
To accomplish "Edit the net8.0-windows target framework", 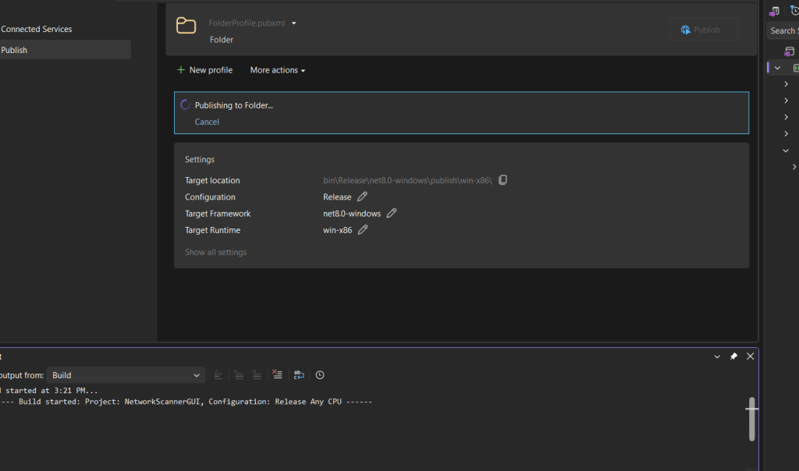I will [392, 214].
